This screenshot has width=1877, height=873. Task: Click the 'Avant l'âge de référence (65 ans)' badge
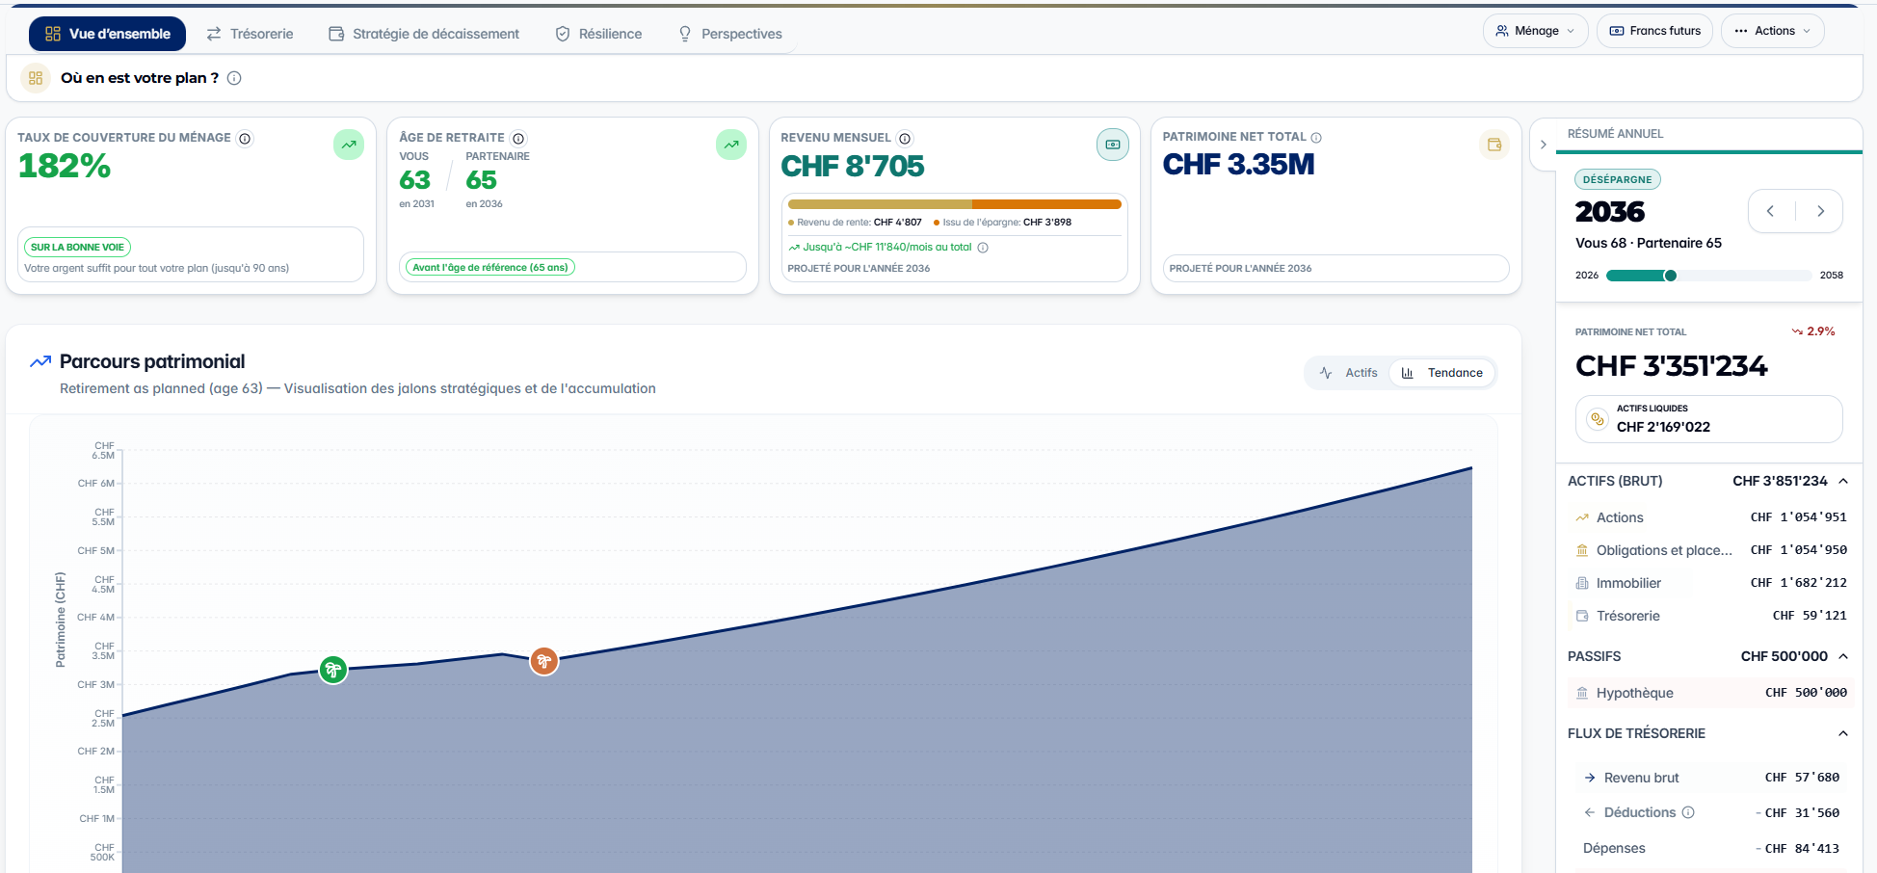(x=490, y=267)
